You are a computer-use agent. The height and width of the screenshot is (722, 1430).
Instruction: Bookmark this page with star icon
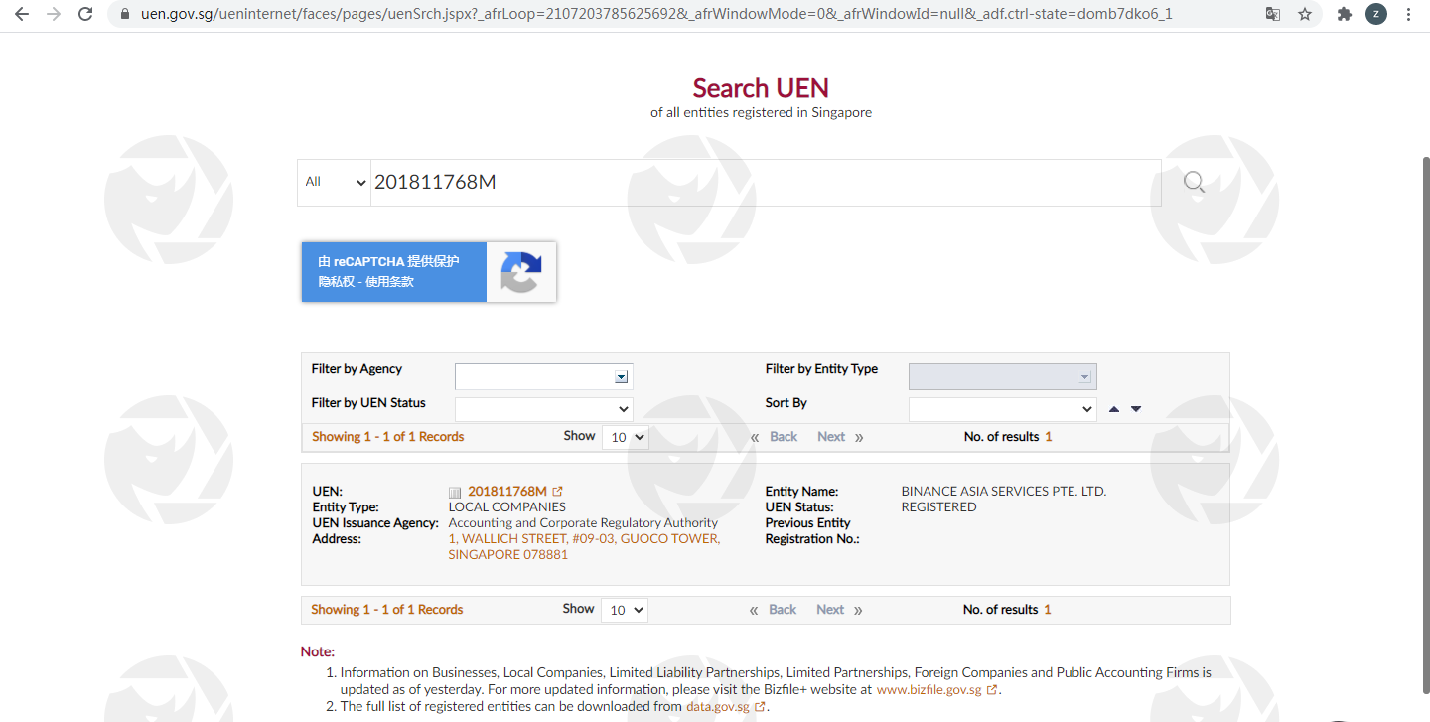[1305, 14]
